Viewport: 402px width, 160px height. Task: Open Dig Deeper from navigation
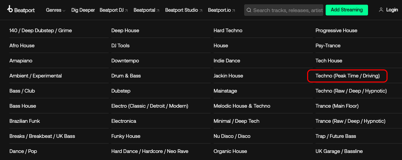[83, 10]
